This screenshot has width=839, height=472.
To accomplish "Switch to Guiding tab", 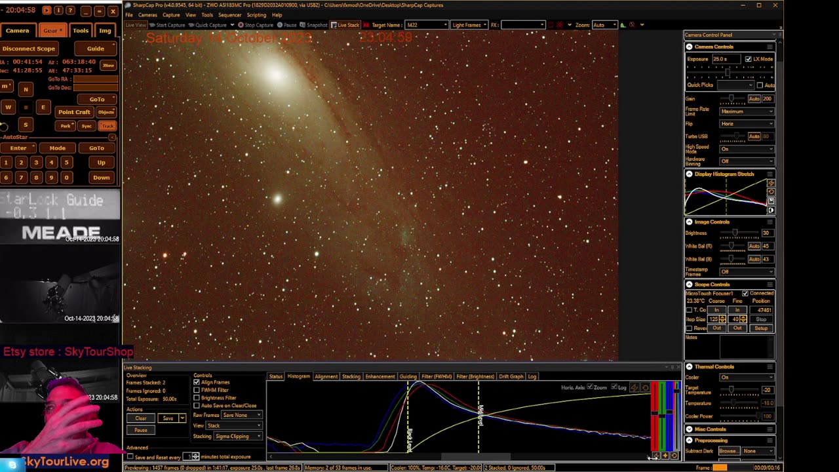I will pos(408,376).
